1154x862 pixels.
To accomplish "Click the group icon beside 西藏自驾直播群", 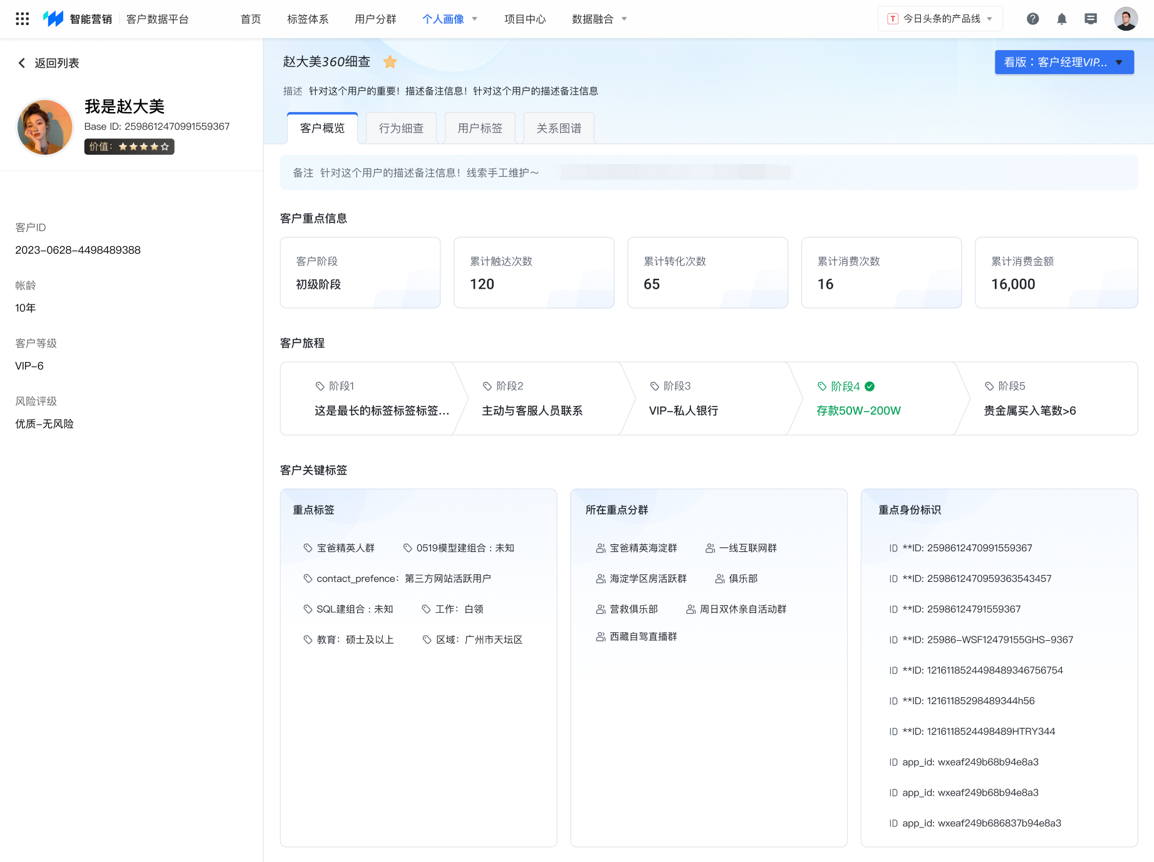I will (x=600, y=636).
